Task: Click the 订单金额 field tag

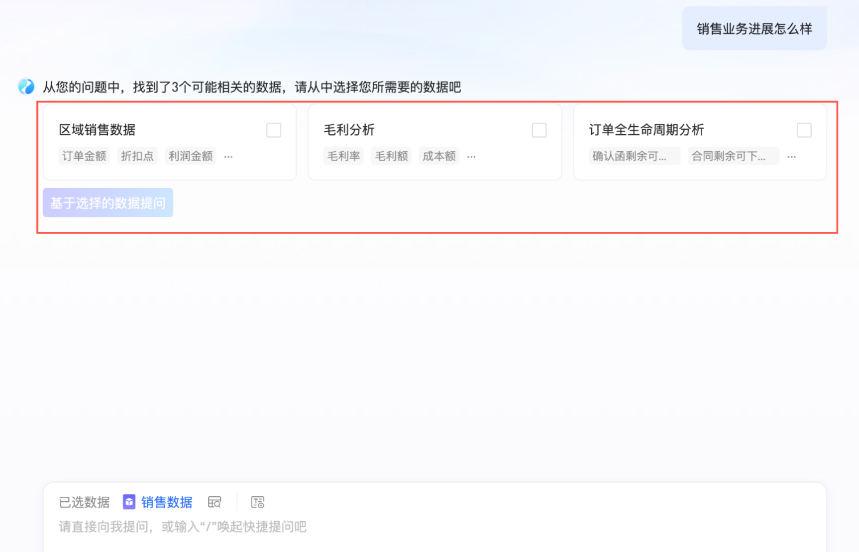Action: [x=84, y=156]
